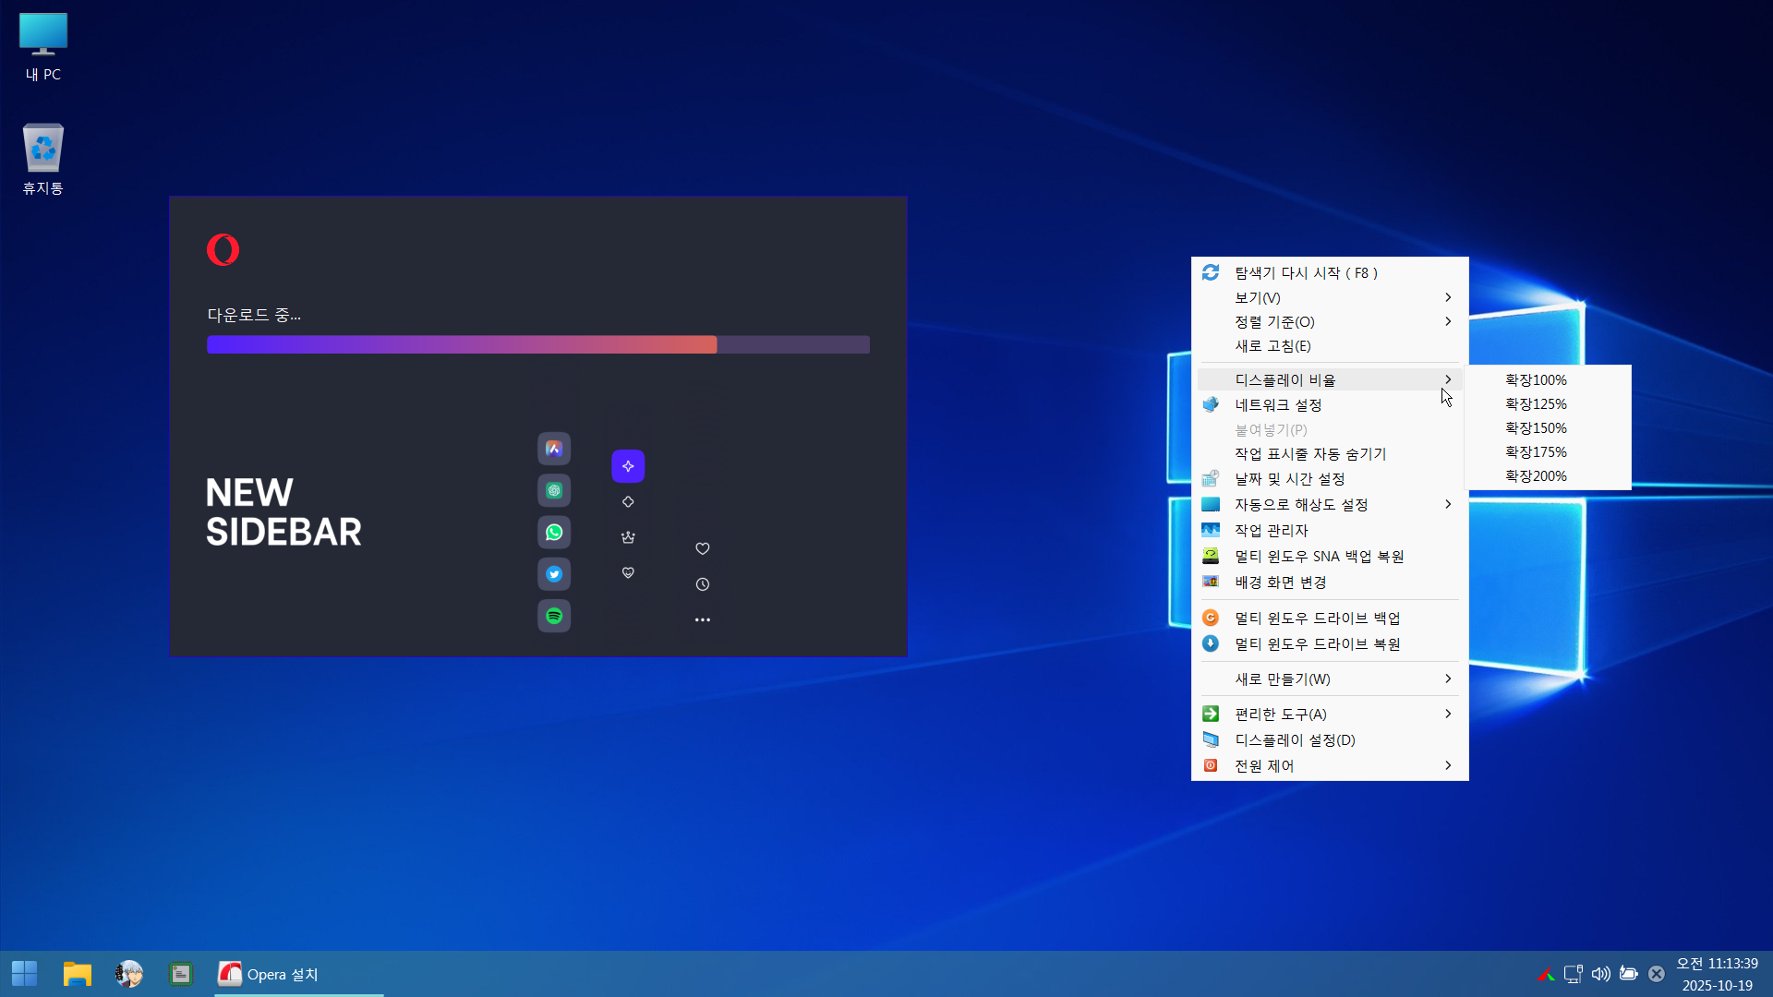Click the volume speaker tray icon
The image size is (1773, 997).
click(x=1600, y=974)
